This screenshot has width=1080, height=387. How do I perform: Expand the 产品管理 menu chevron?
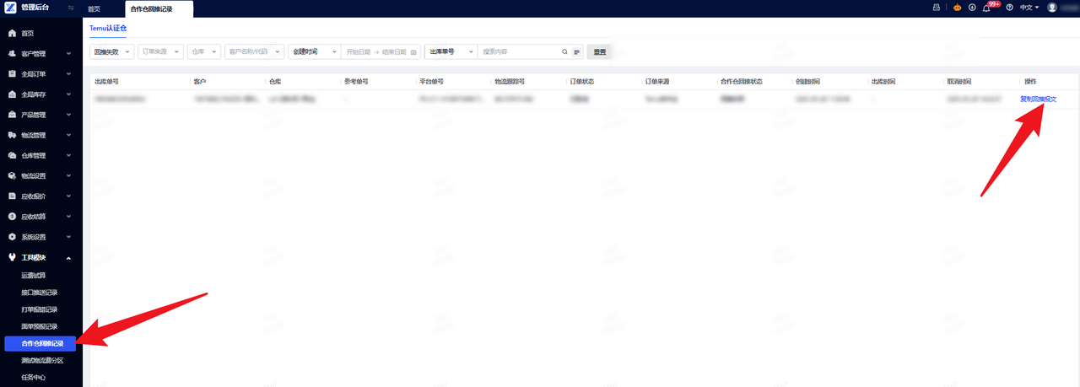click(x=69, y=115)
